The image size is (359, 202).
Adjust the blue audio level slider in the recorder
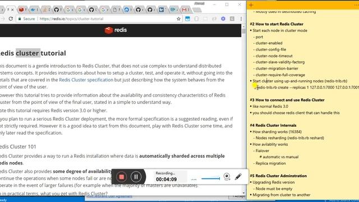click(210, 178)
